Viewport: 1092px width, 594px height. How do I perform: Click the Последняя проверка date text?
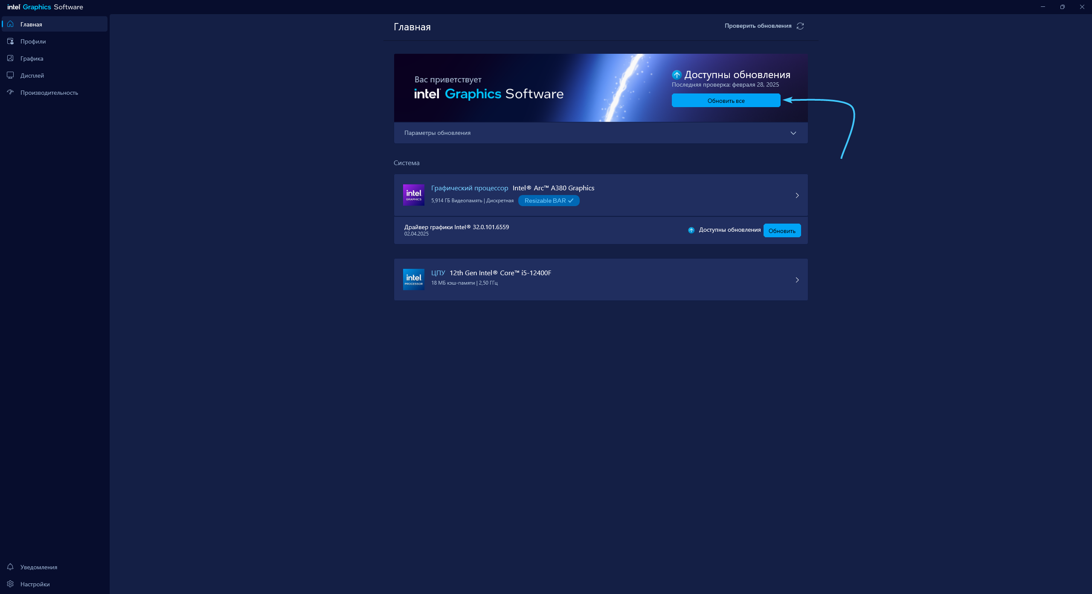(725, 84)
